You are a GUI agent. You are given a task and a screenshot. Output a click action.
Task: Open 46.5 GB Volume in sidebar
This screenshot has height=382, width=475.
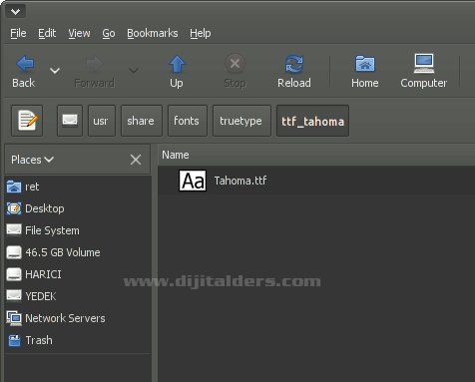pyautogui.click(x=79, y=252)
